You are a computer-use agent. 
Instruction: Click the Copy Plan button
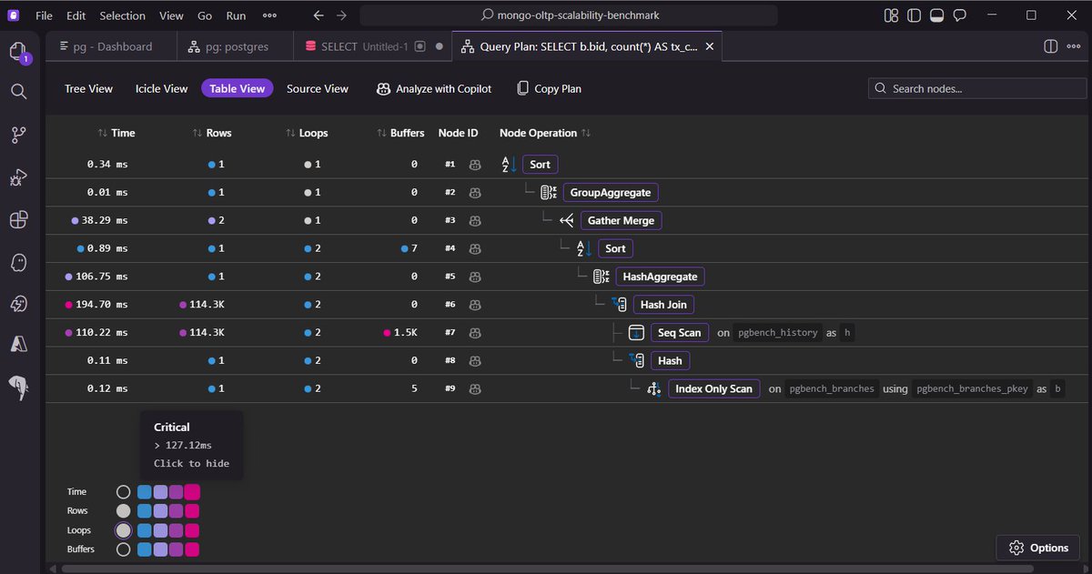[549, 88]
